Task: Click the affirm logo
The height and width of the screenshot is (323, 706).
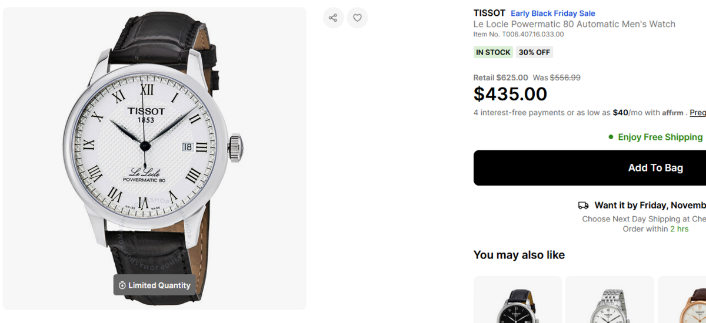Action: (x=672, y=113)
